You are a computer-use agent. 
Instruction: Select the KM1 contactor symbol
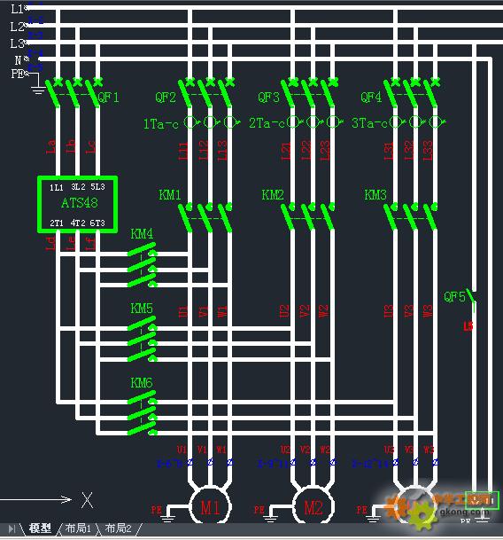[x=205, y=217]
